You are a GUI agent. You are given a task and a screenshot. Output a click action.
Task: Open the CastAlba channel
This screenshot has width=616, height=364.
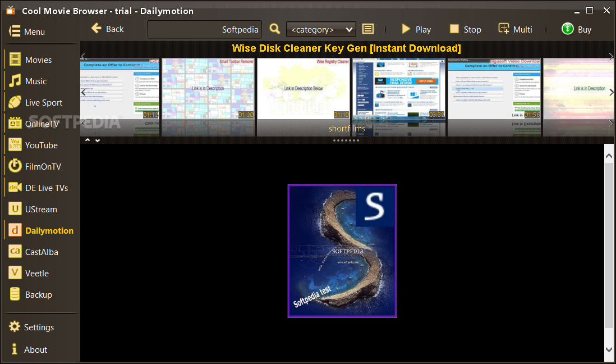point(34,252)
